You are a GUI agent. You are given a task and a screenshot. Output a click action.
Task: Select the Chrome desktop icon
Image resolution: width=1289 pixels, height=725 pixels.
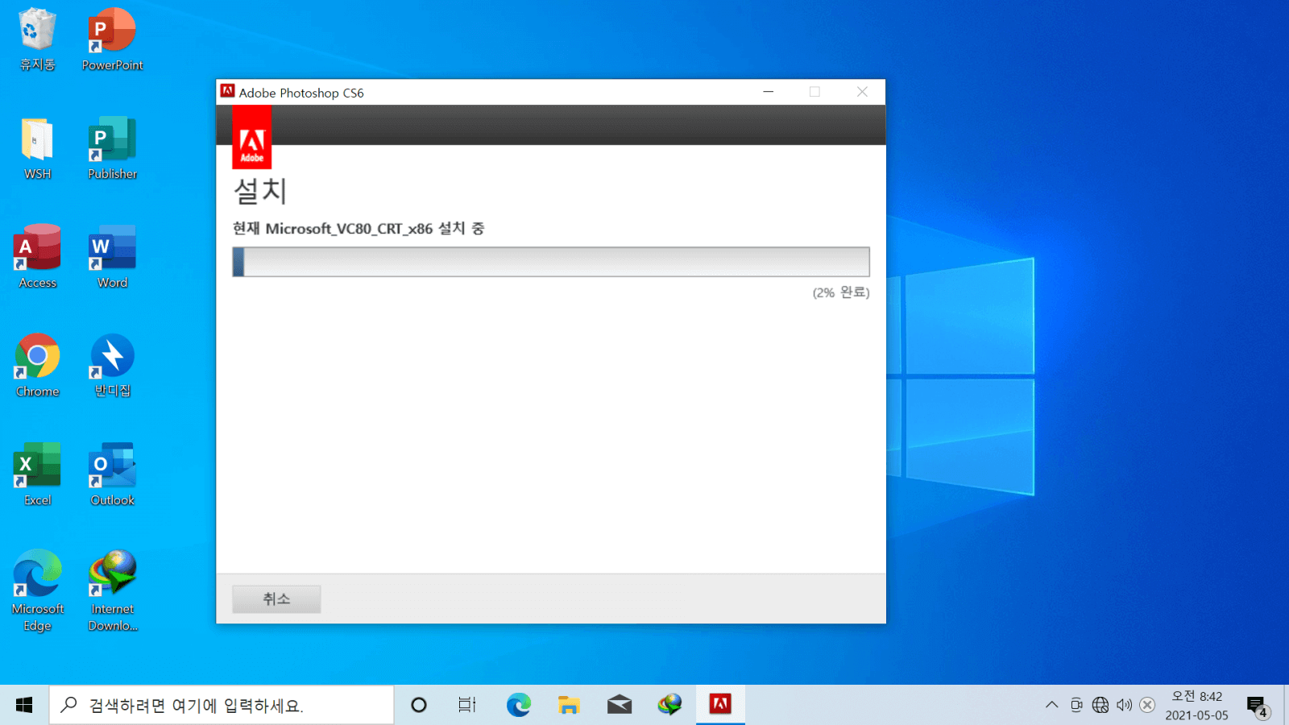37,366
